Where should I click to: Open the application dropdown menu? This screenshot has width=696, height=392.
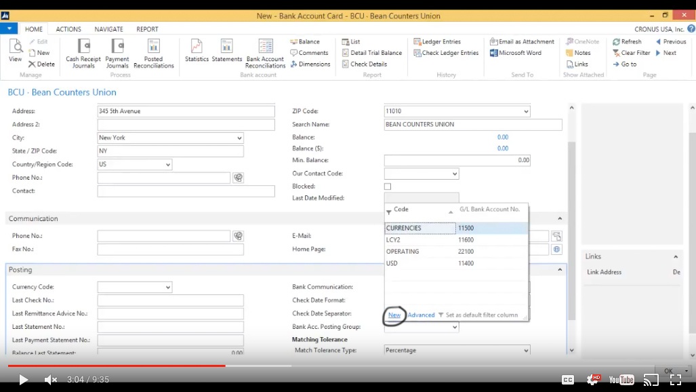(9, 28)
